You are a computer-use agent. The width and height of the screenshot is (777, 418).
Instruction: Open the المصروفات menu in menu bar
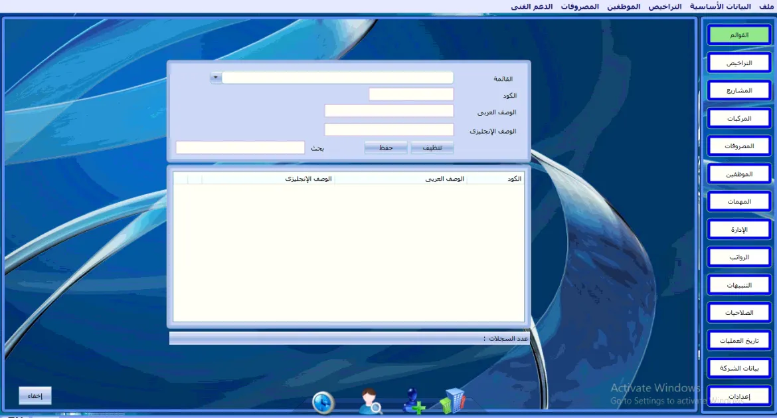click(580, 7)
